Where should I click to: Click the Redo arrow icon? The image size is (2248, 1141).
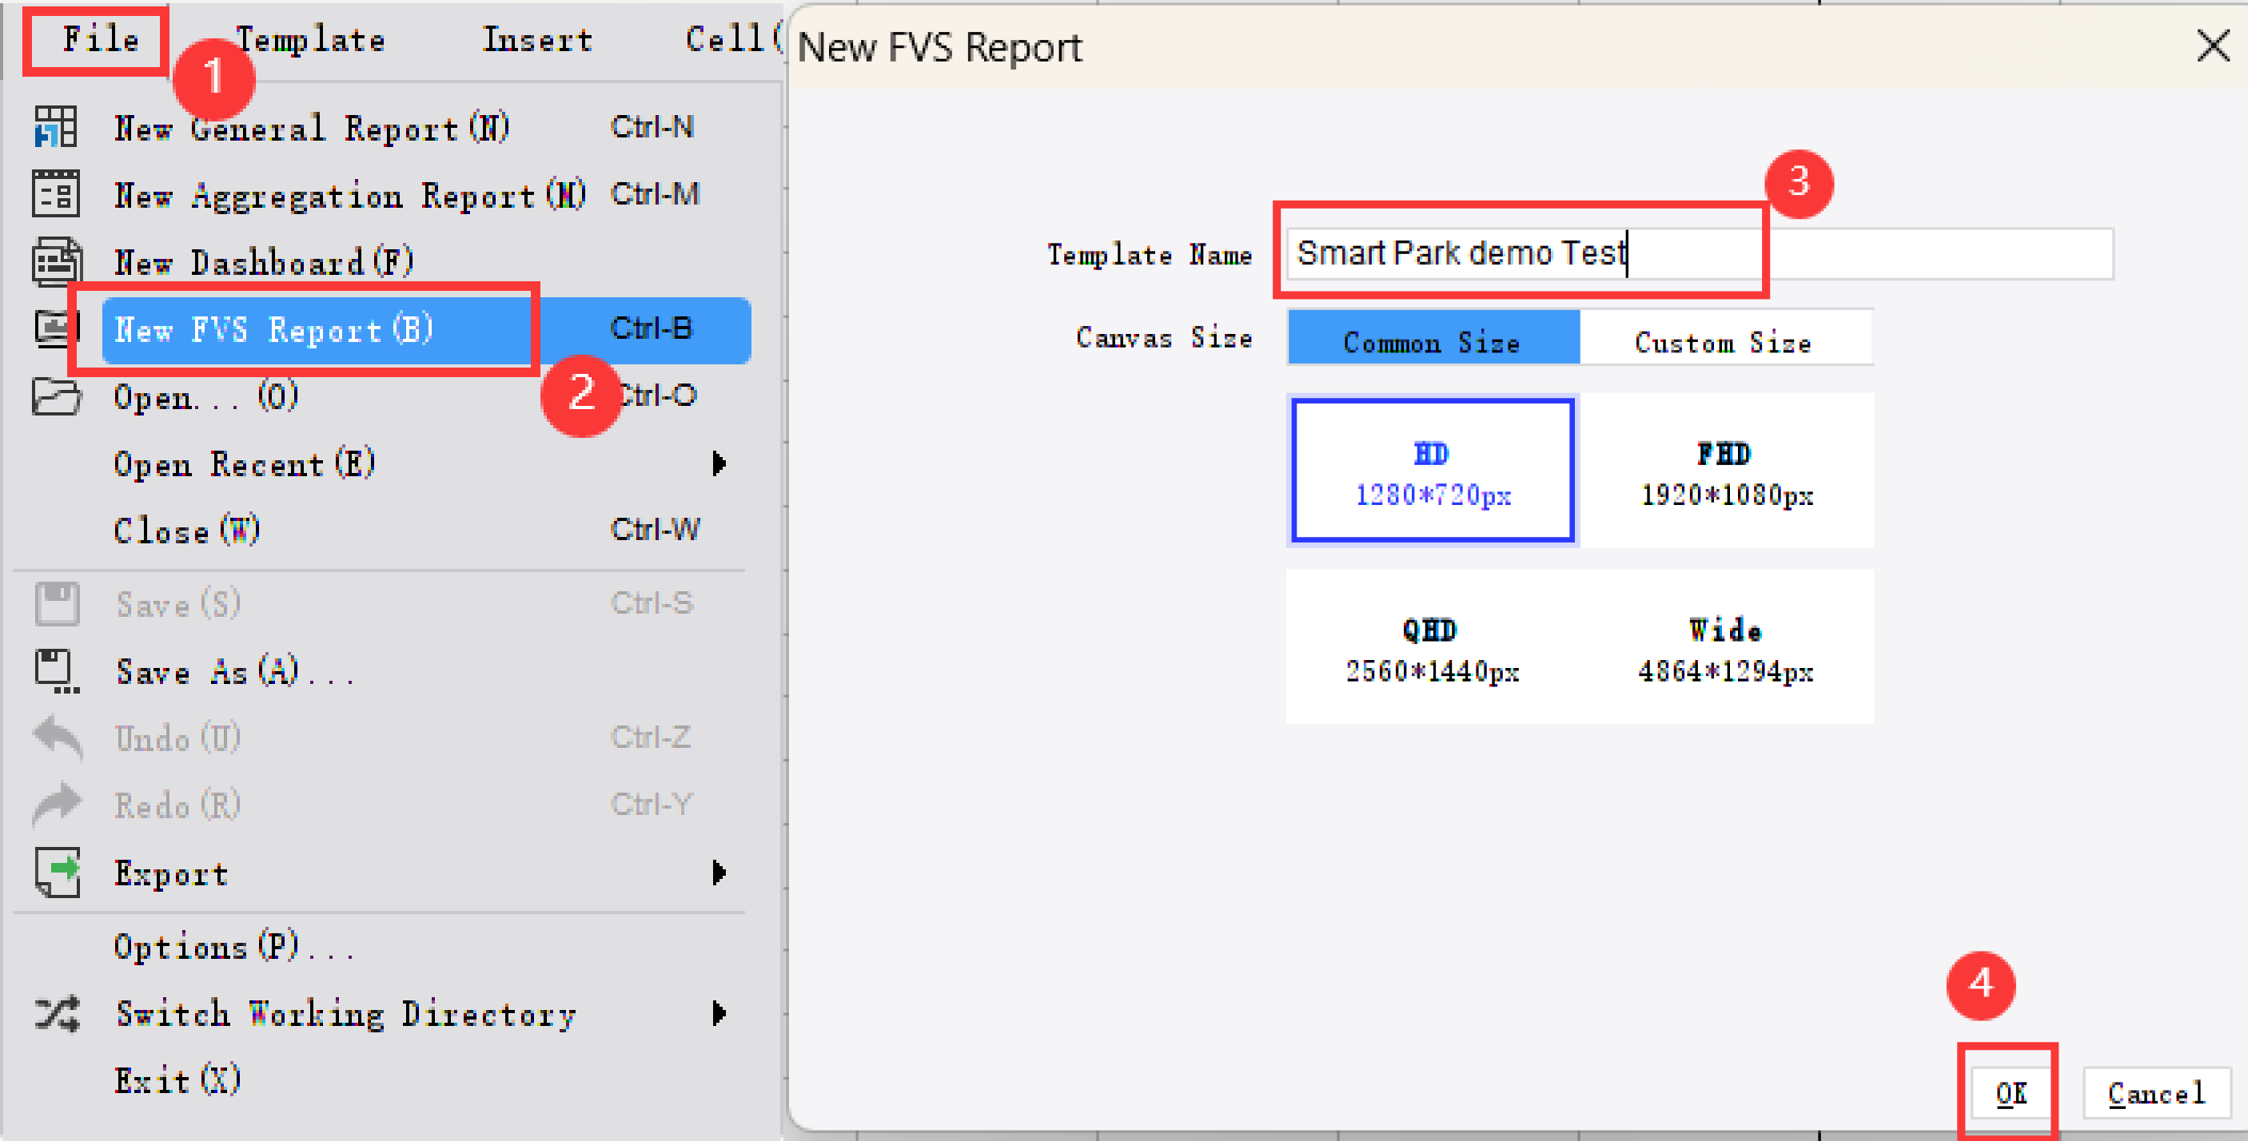(55, 803)
